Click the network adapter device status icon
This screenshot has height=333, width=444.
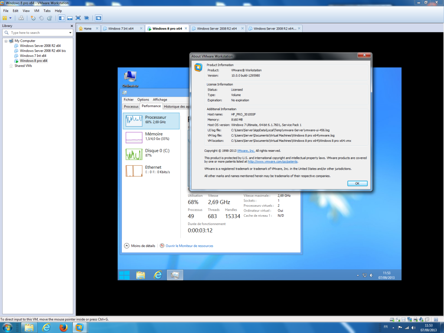click(409, 320)
